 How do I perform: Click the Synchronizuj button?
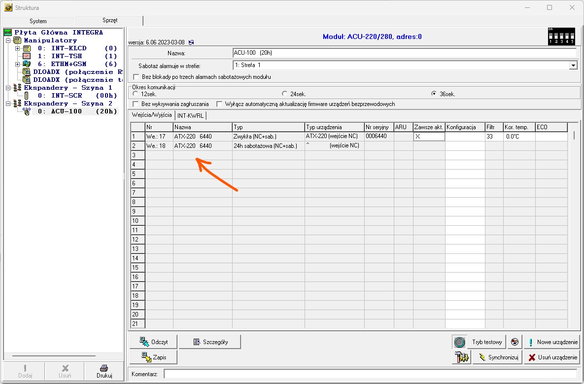497,357
